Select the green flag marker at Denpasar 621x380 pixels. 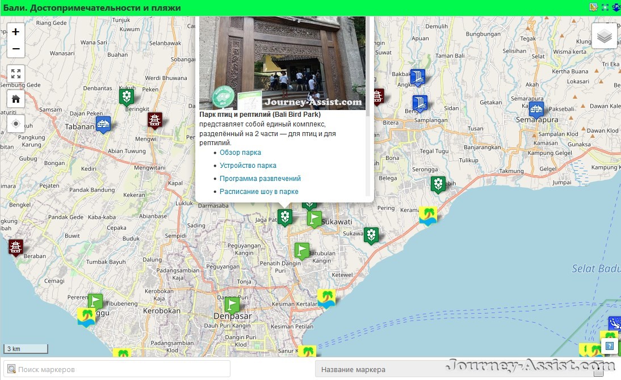point(232,305)
